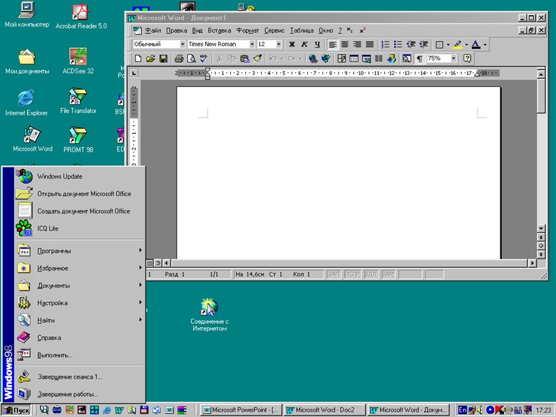The image size is (556, 417).
Task: Create a new blank document in Word
Action: (x=138, y=58)
